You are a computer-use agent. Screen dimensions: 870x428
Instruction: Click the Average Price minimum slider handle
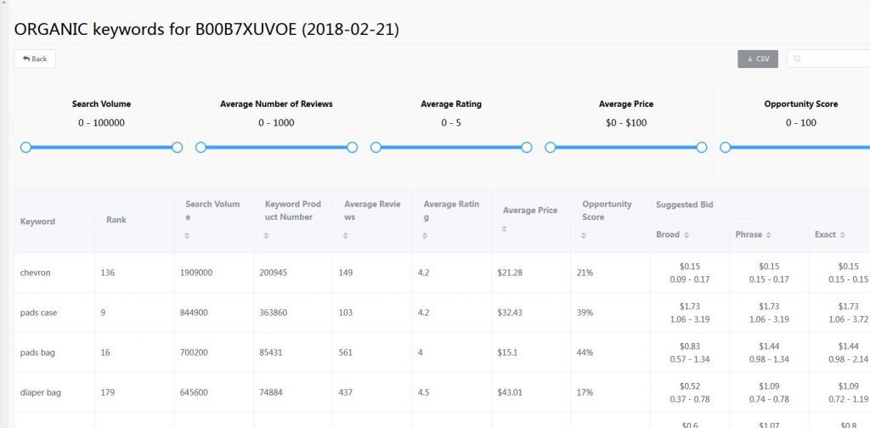(x=550, y=147)
